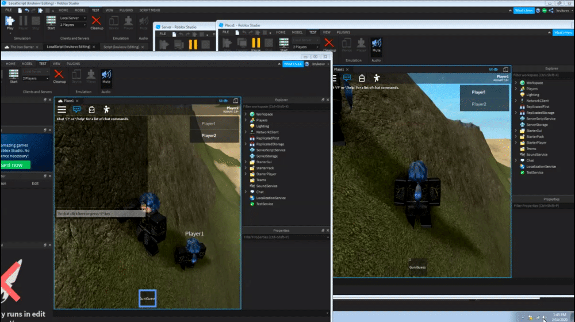Open the VIEW tab in the Player2 window

[x=56, y=64]
